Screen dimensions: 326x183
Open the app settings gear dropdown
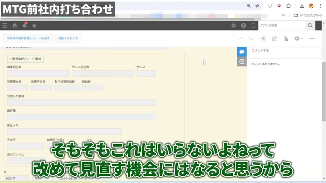point(297,38)
